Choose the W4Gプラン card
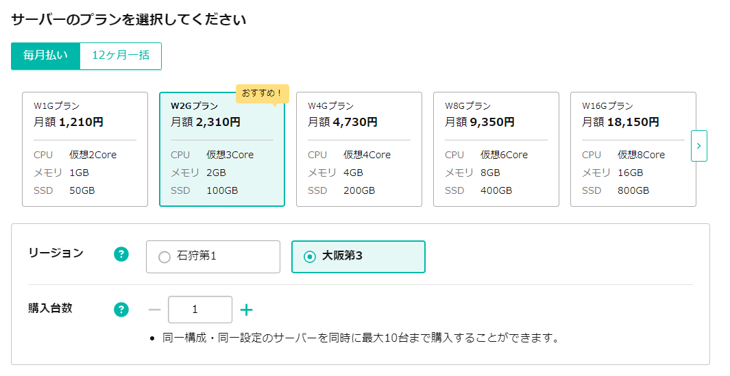This screenshot has width=730, height=376. click(359, 149)
